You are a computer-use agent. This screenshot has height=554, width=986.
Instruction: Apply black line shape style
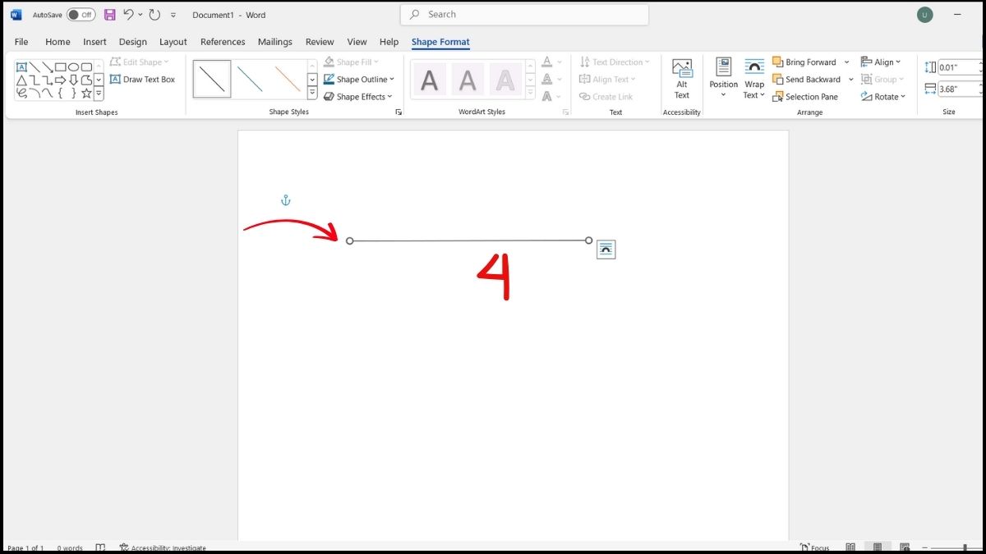coord(212,79)
